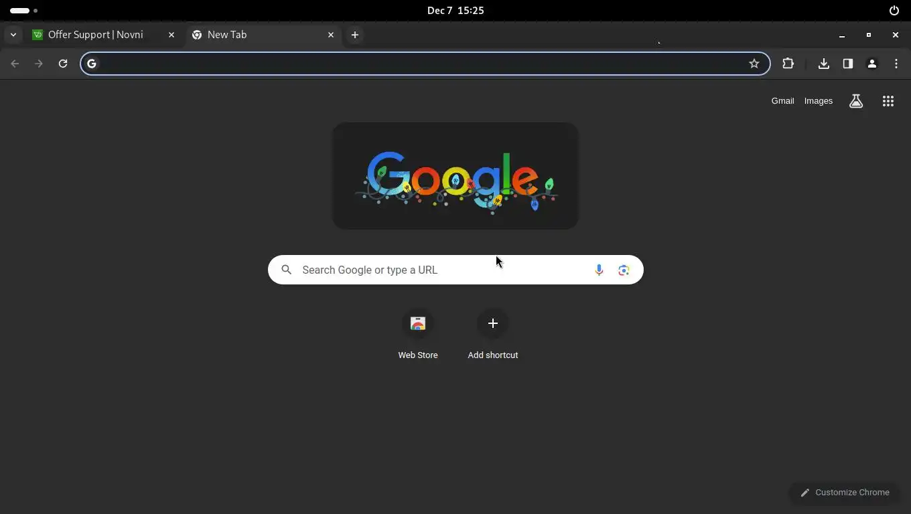911x514 pixels.
Task: Click the Google holiday lights doodle
Action: [455, 176]
